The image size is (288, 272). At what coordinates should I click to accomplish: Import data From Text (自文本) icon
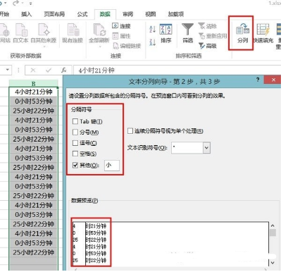tap(21, 30)
